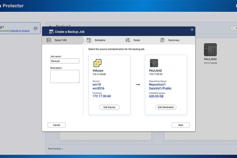The width and height of the screenshot is (237, 158).
Task: Click the VMware source icon
Action: tap(97, 63)
